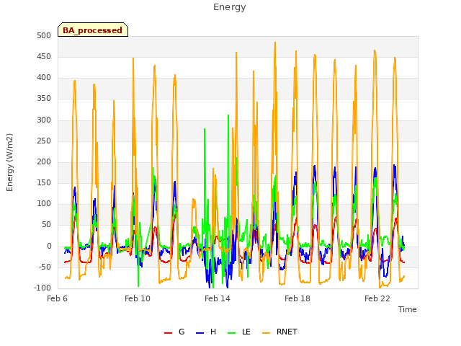Click the -100 y-axis tick label
The height and width of the screenshot is (346, 461).
click(x=42, y=288)
